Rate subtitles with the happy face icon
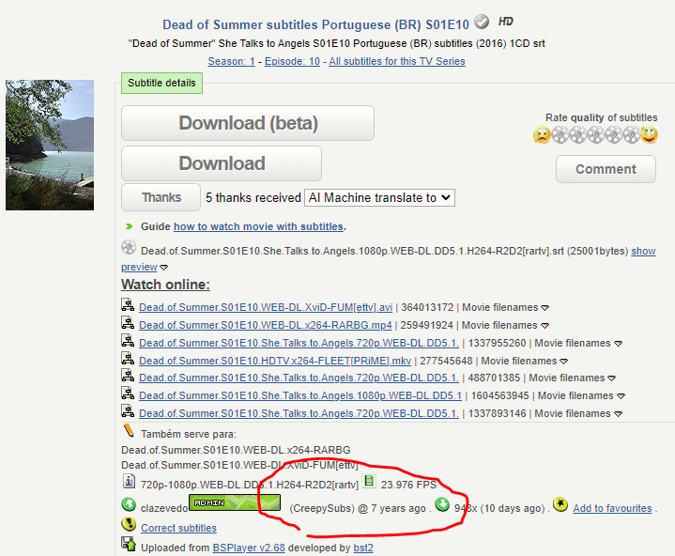 [x=649, y=135]
